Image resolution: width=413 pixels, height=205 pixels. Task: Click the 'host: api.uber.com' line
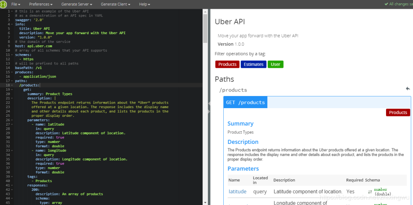point(34,46)
